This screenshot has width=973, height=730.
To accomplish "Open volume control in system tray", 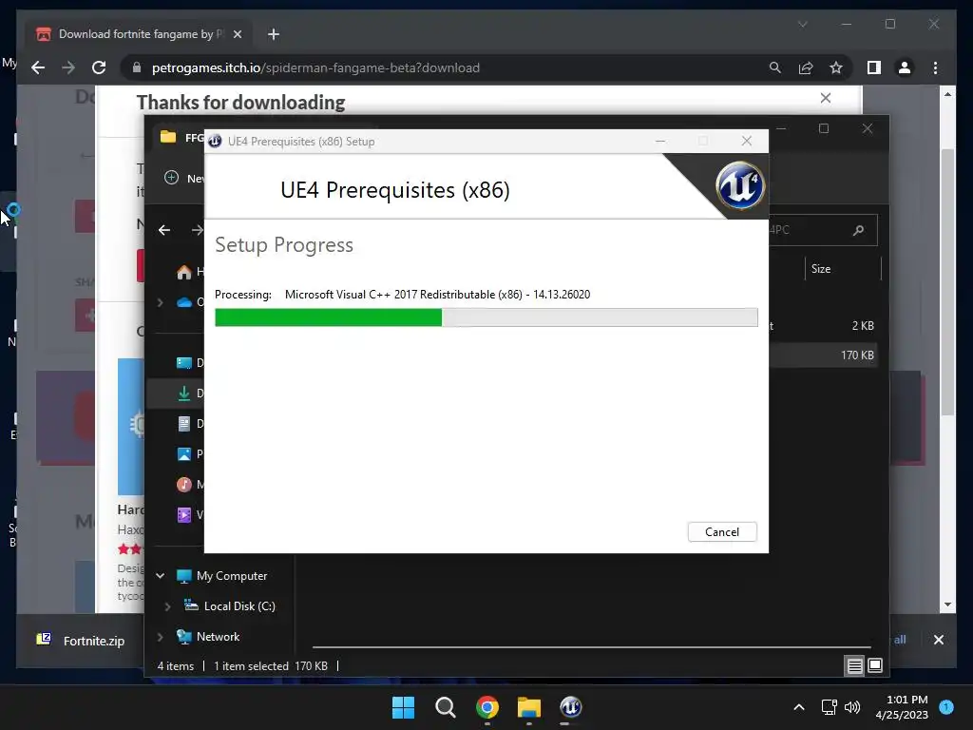I will [x=852, y=707].
